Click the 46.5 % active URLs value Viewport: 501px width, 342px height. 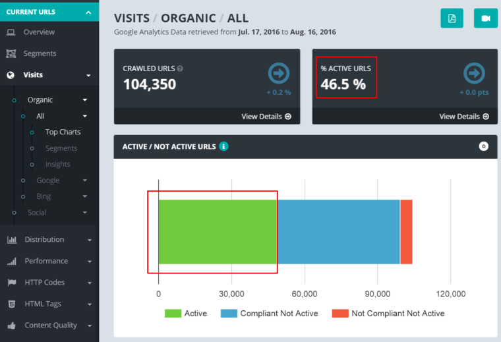pos(343,84)
